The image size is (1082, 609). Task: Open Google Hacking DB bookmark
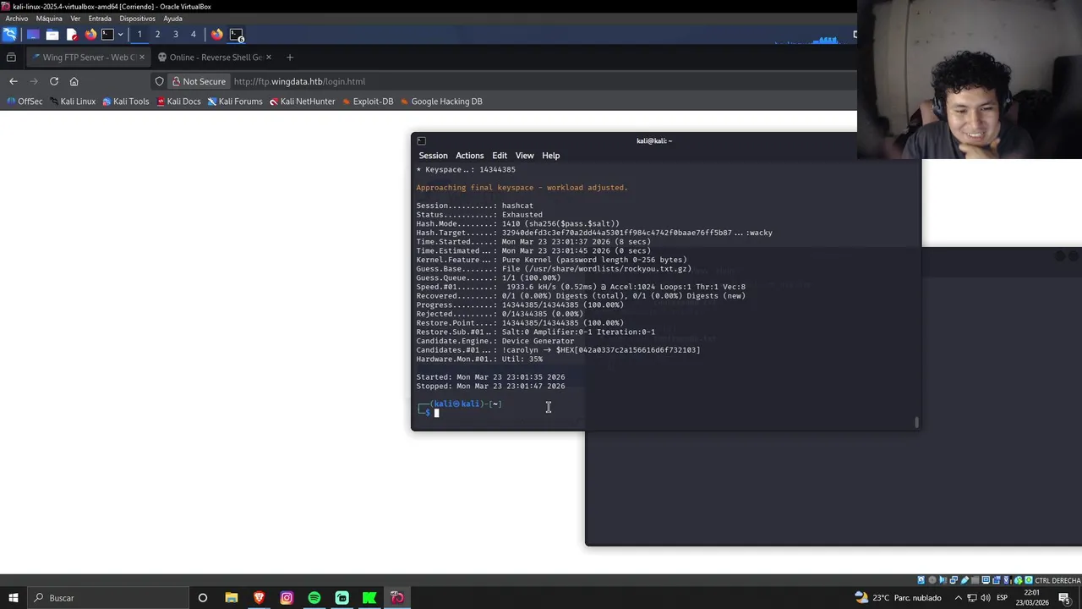tap(441, 101)
